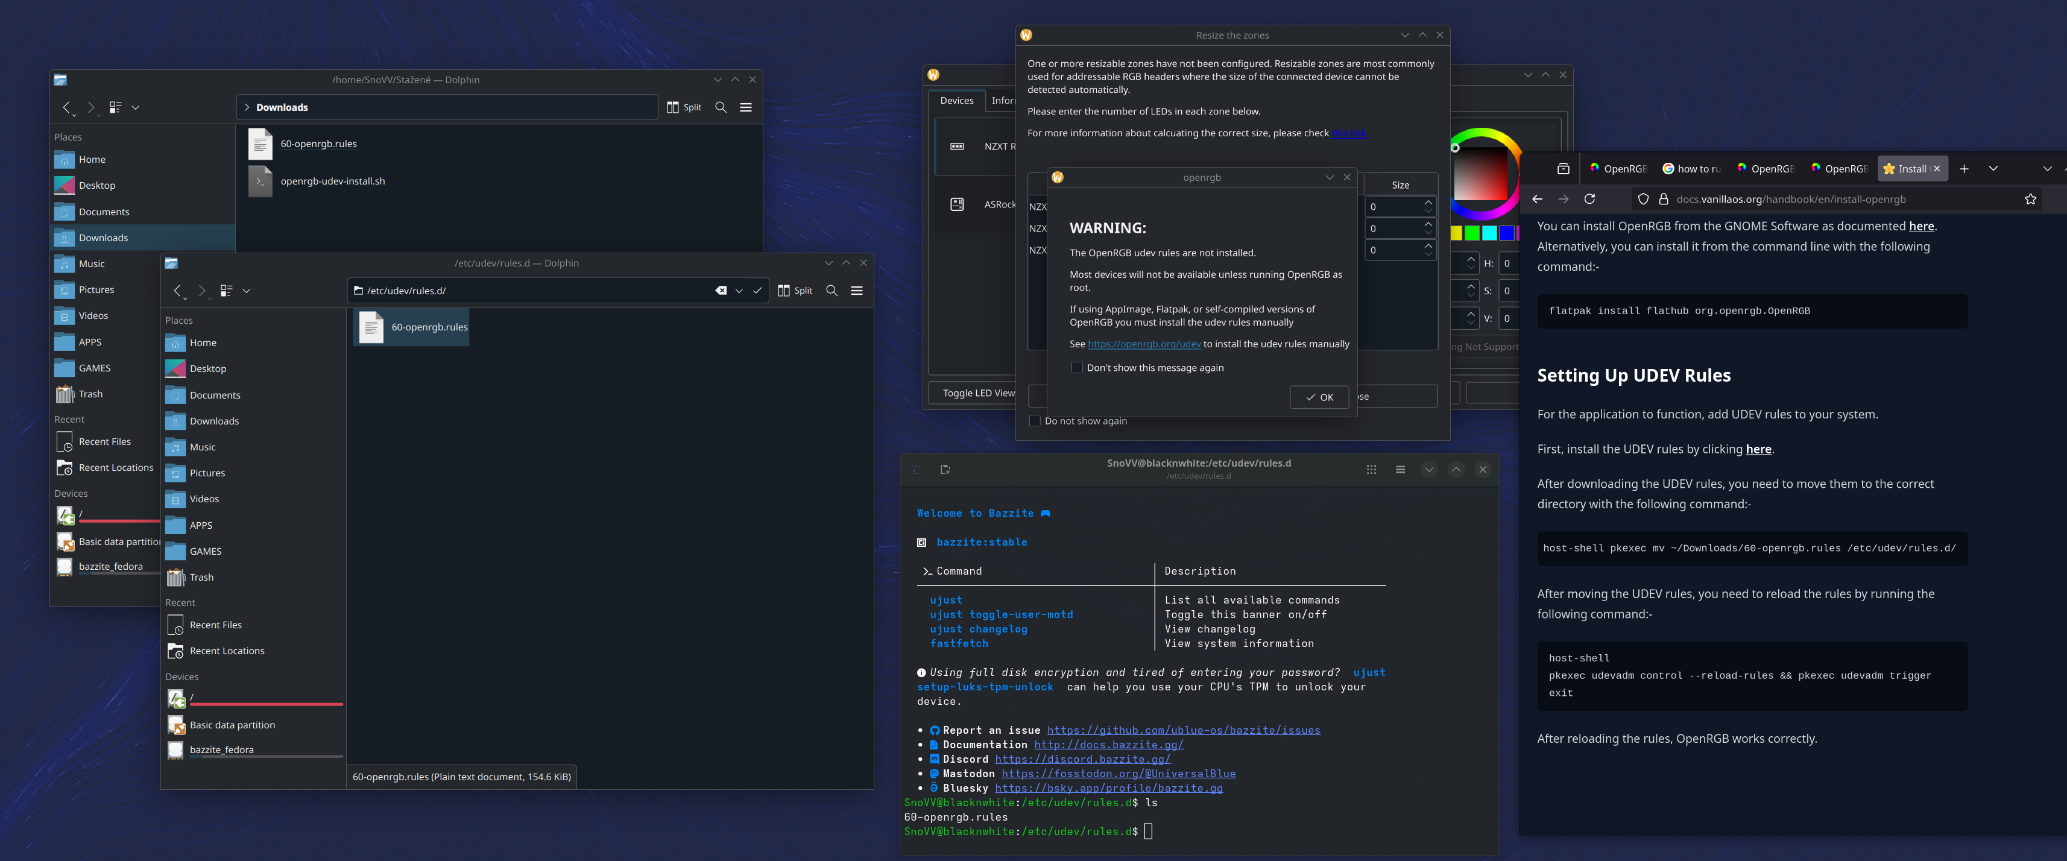The width and height of the screenshot is (2067, 861).
Task: Enable "Don't show this message again" checkbox
Action: tap(1077, 368)
